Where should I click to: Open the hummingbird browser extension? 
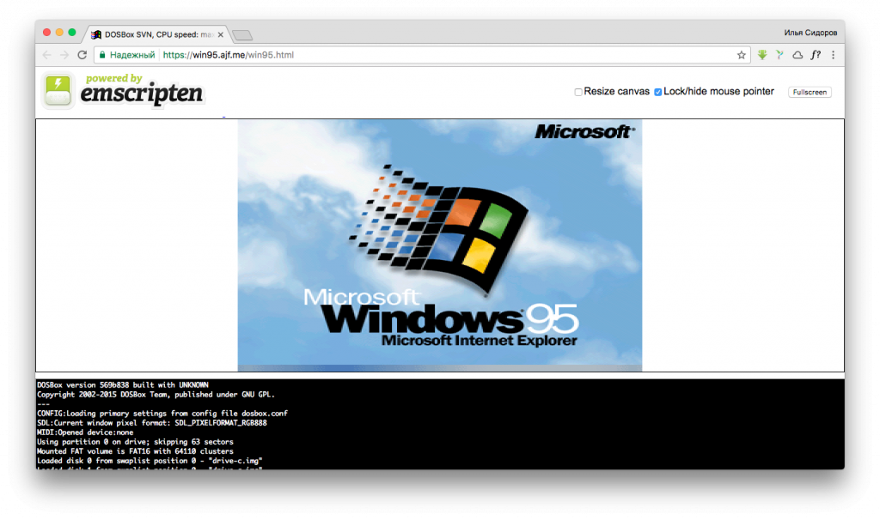(780, 54)
